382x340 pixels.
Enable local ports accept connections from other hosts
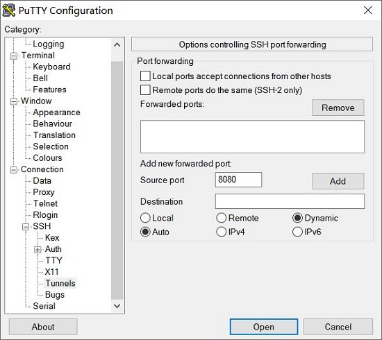(145, 76)
